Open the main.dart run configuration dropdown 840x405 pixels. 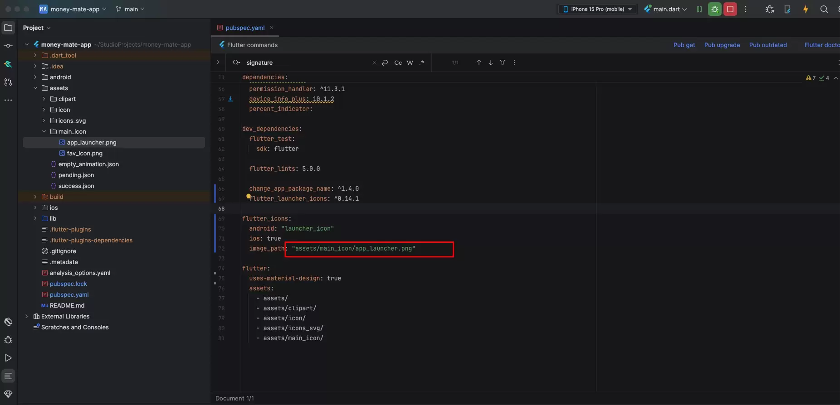666,9
